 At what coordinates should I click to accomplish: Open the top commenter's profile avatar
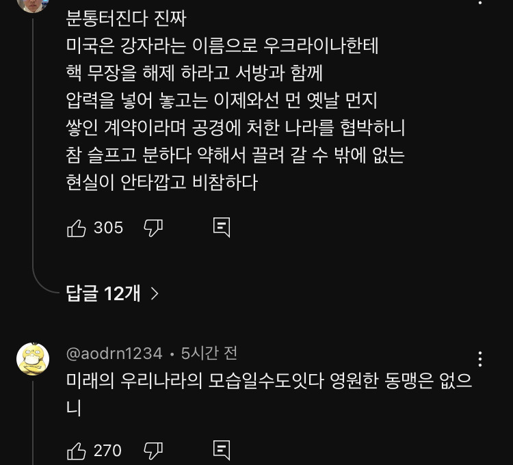point(32,4)
